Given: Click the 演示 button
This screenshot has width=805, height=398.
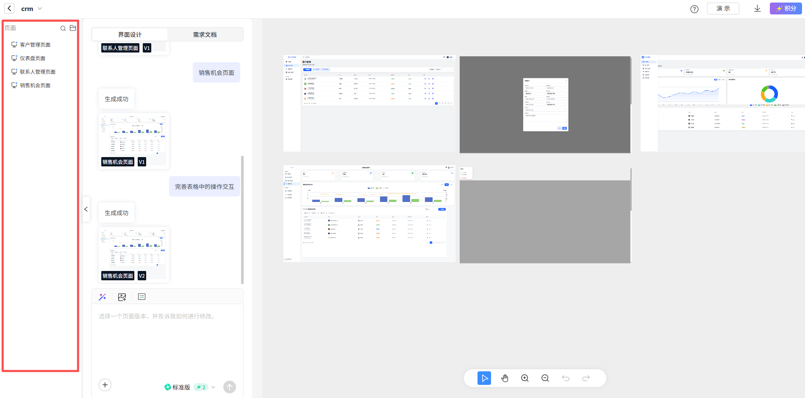Looking at the screenshot, I should (723, 8).
